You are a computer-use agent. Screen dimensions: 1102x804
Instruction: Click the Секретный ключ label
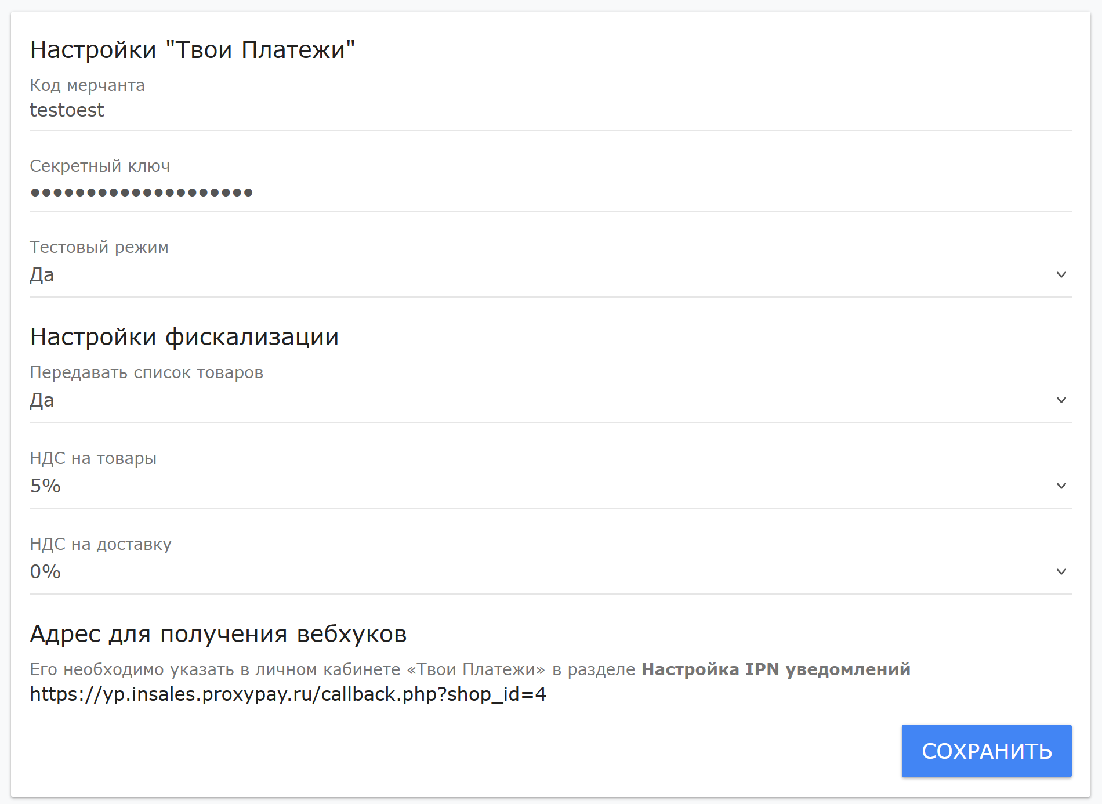[x=100, y=166]
